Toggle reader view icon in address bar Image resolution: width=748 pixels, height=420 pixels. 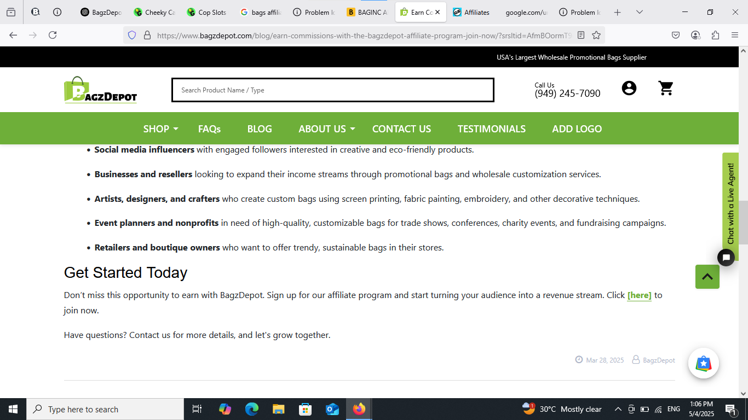[581, 35]
